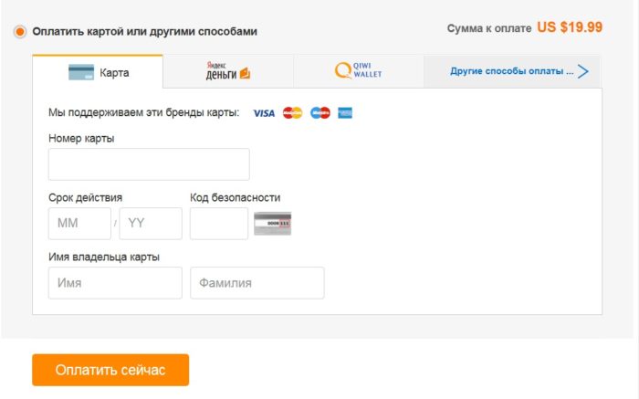Click the American Express logo icon

tap(345, 112)
